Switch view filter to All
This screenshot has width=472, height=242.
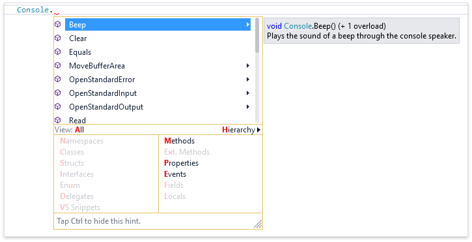click(79, 130)
